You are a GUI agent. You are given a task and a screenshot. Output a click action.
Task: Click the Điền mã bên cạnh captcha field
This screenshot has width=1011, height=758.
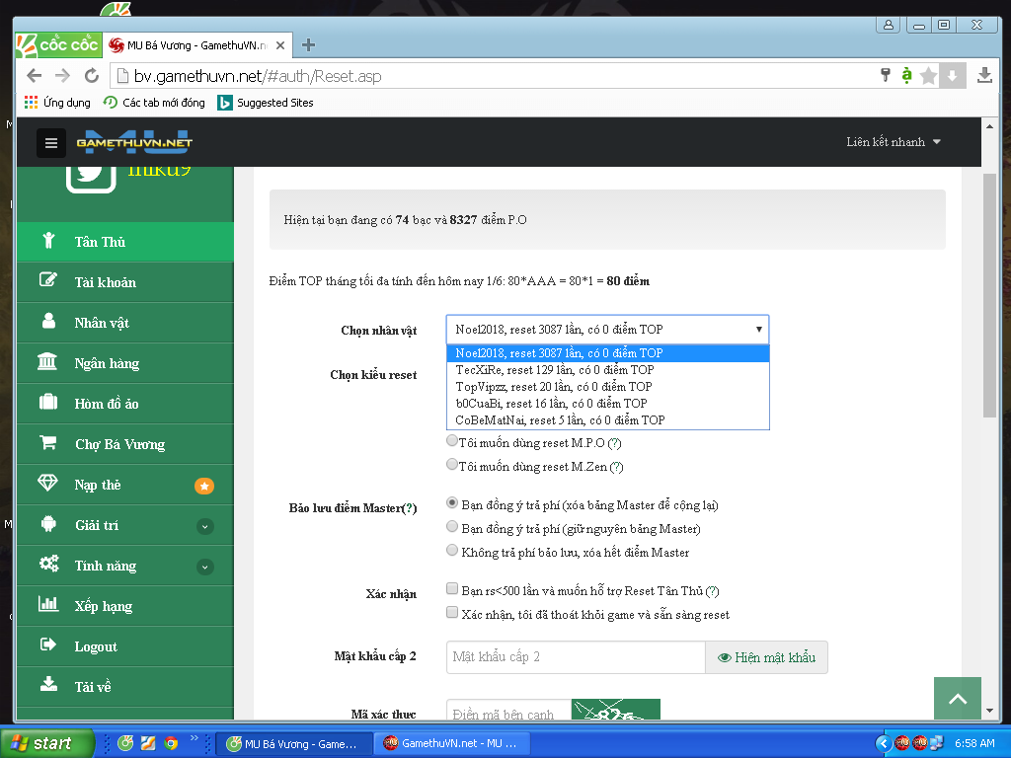tap(508, 710)
